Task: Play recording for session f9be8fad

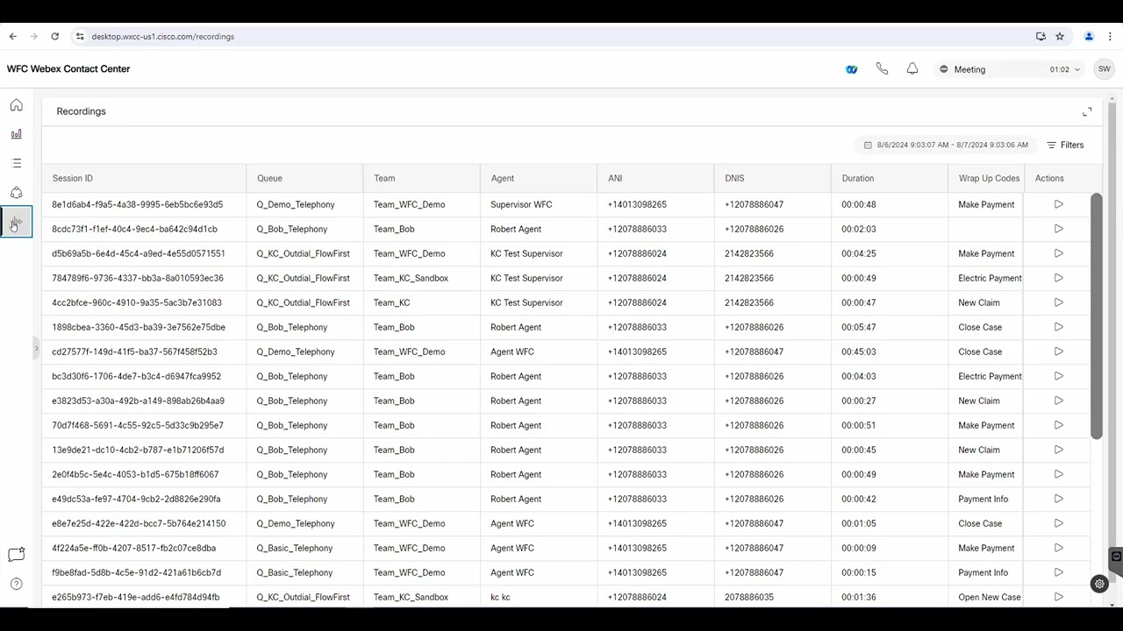Action: pyautogui.click(x=1058, y=572)
